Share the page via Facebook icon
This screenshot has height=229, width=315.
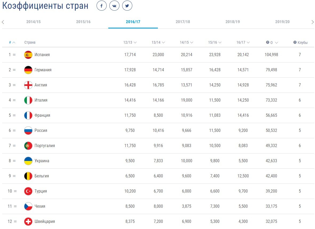(102, 6)
